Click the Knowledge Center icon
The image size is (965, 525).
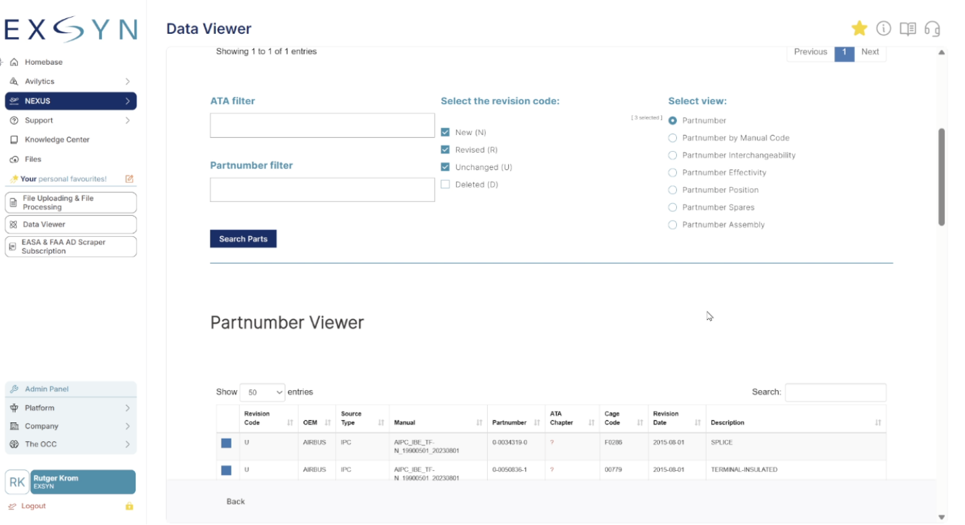pyautogui.click(x=14, y=140)
